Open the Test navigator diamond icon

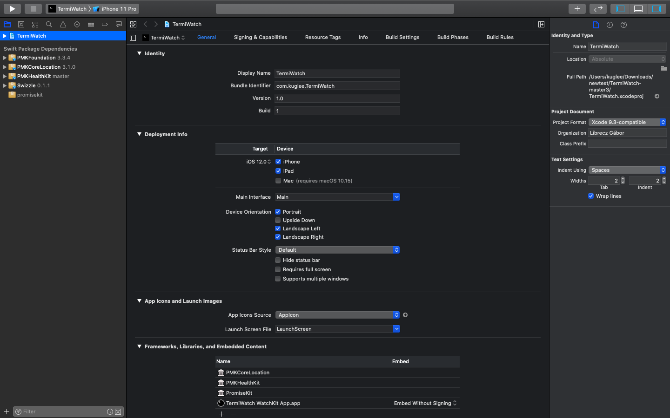pos(77,24)
